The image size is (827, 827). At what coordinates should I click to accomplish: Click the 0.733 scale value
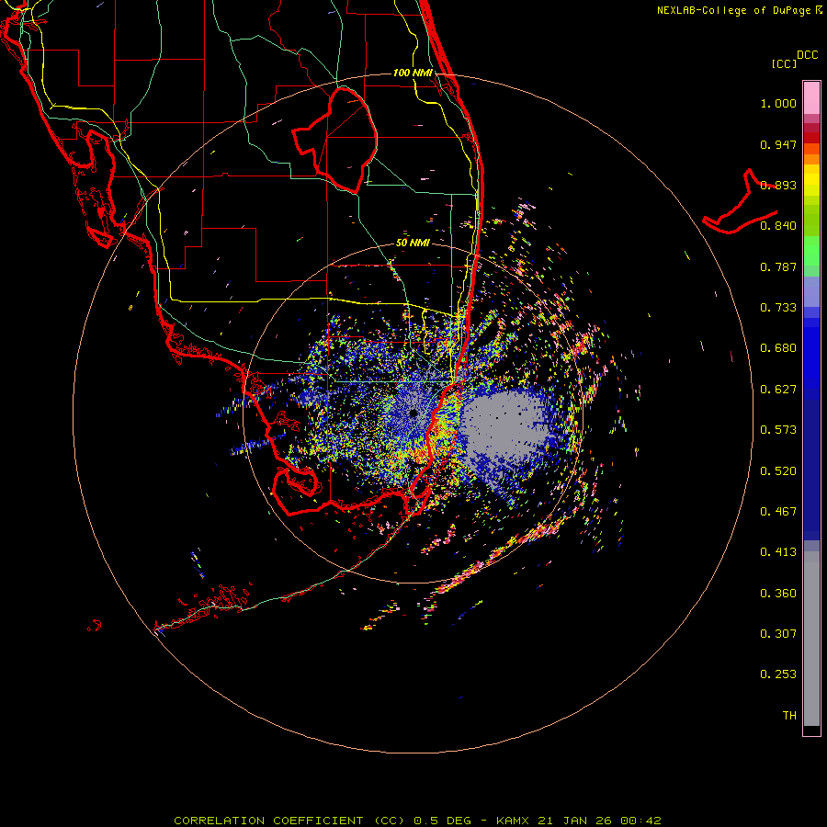(778, 308)
